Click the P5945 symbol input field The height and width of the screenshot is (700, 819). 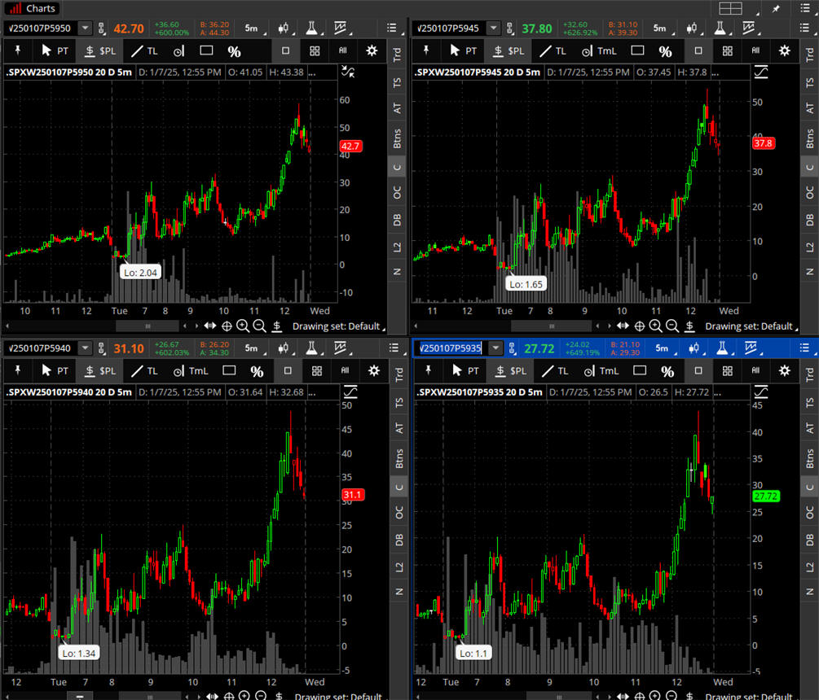pos(450,28)
